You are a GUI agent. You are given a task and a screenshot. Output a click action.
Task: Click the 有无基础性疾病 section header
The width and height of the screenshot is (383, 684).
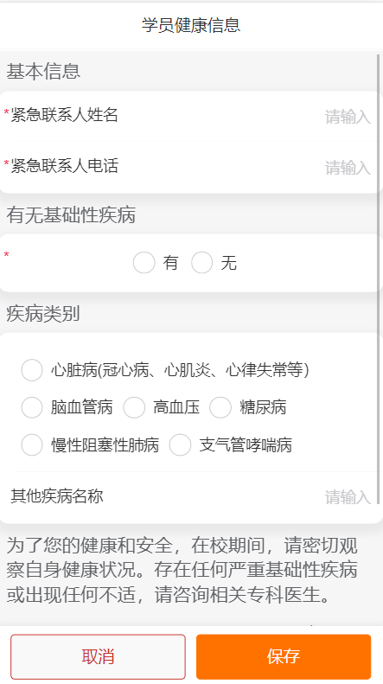point(71,215)
